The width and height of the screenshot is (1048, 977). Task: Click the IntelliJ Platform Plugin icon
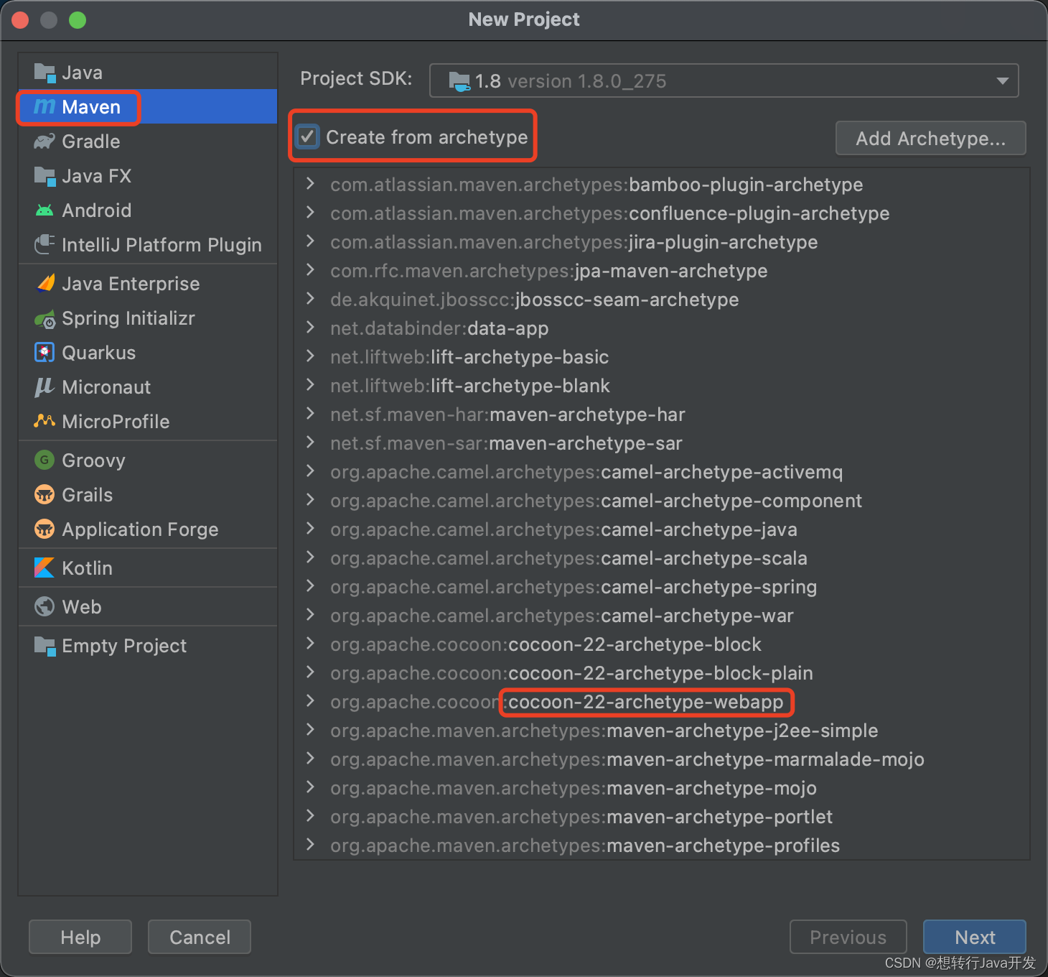click(x=45, y=245)
